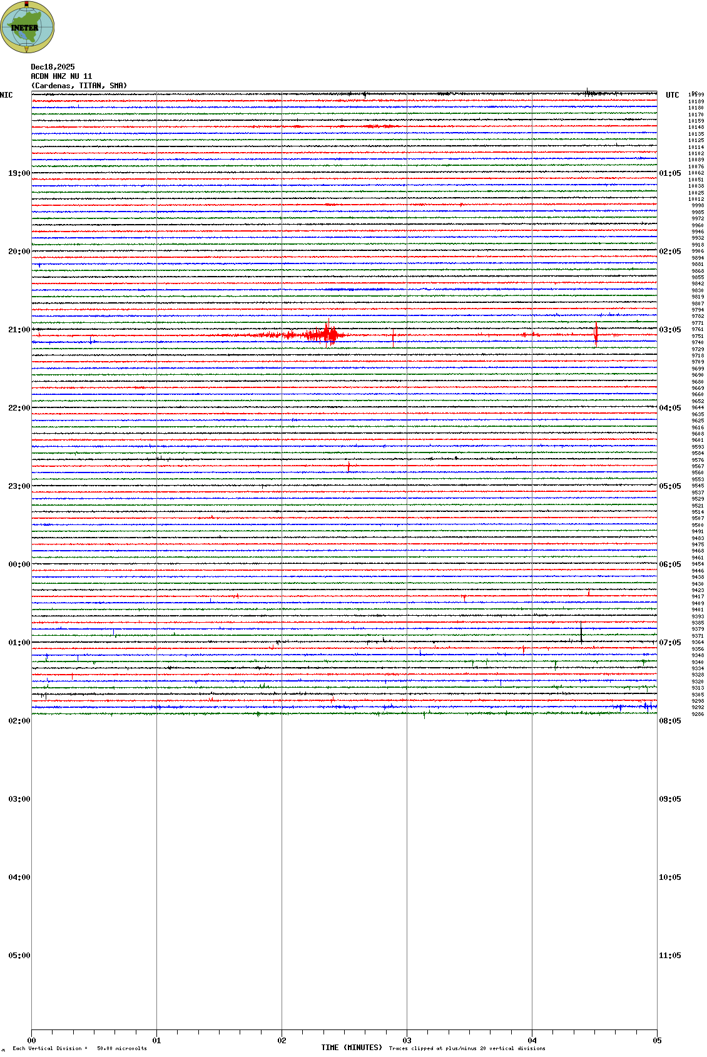
Task: Click the 07:05 UTC time label
Action: pos(669,643)
